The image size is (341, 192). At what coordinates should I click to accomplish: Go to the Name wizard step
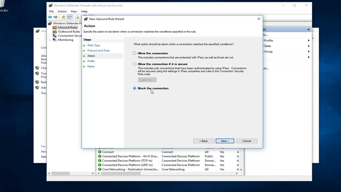(x=91, y=66)
